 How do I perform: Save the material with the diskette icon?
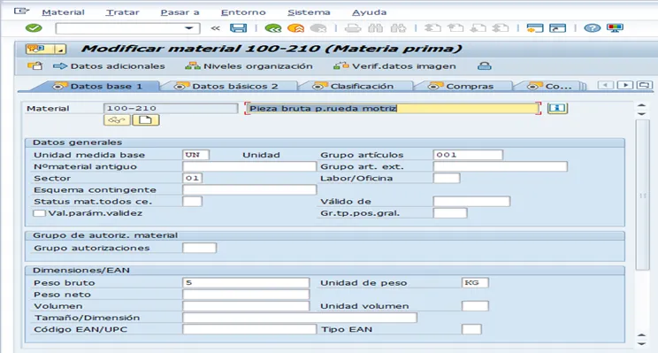[239, 28]
